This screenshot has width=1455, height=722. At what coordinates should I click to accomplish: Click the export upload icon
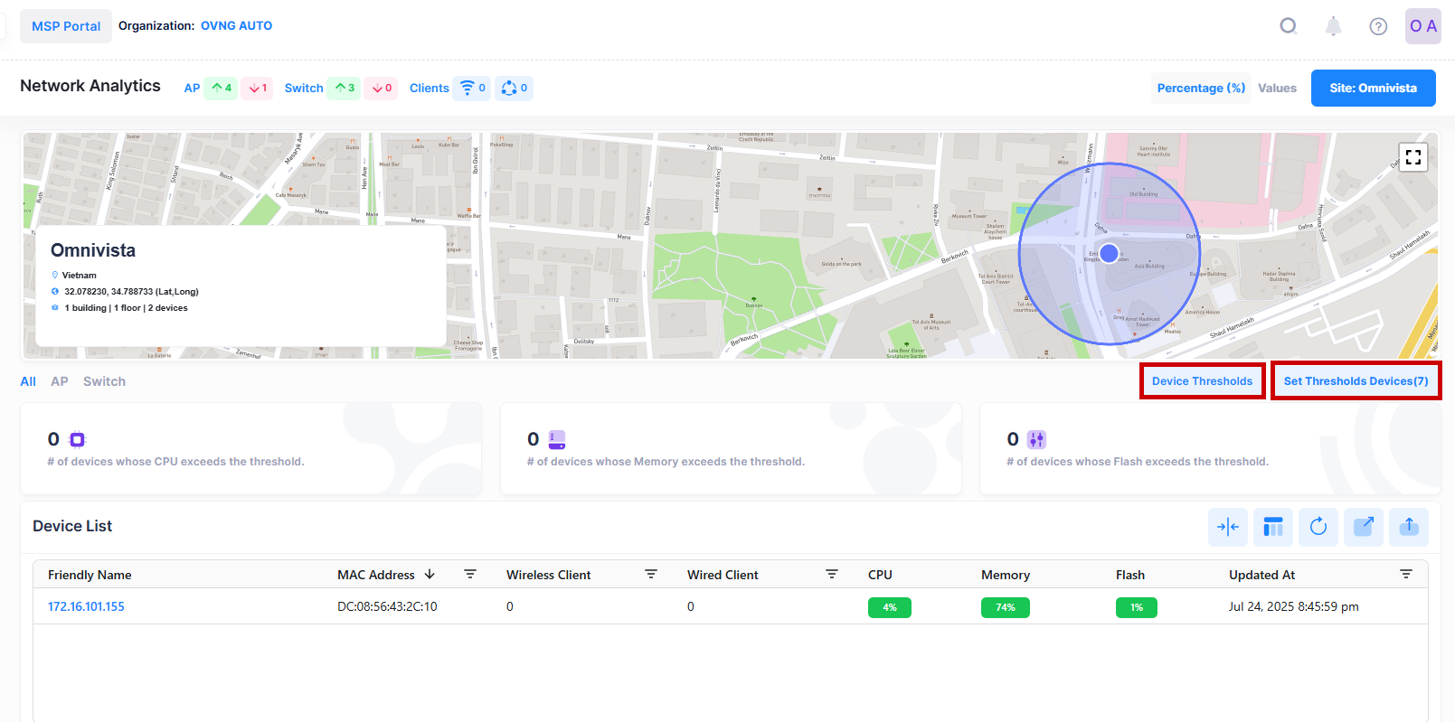point(1408,527)
